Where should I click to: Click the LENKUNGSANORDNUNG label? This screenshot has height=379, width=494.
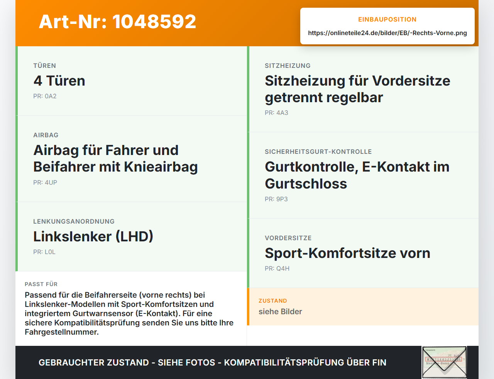pyautogui.click(x=74, y=221)
